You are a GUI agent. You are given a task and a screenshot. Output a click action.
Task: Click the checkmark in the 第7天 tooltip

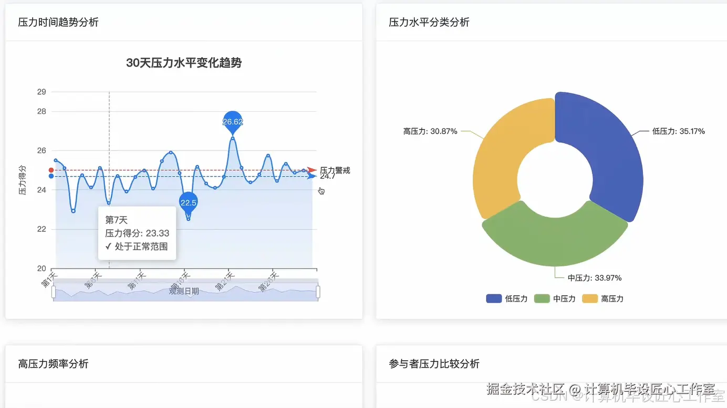pos(108,246)
